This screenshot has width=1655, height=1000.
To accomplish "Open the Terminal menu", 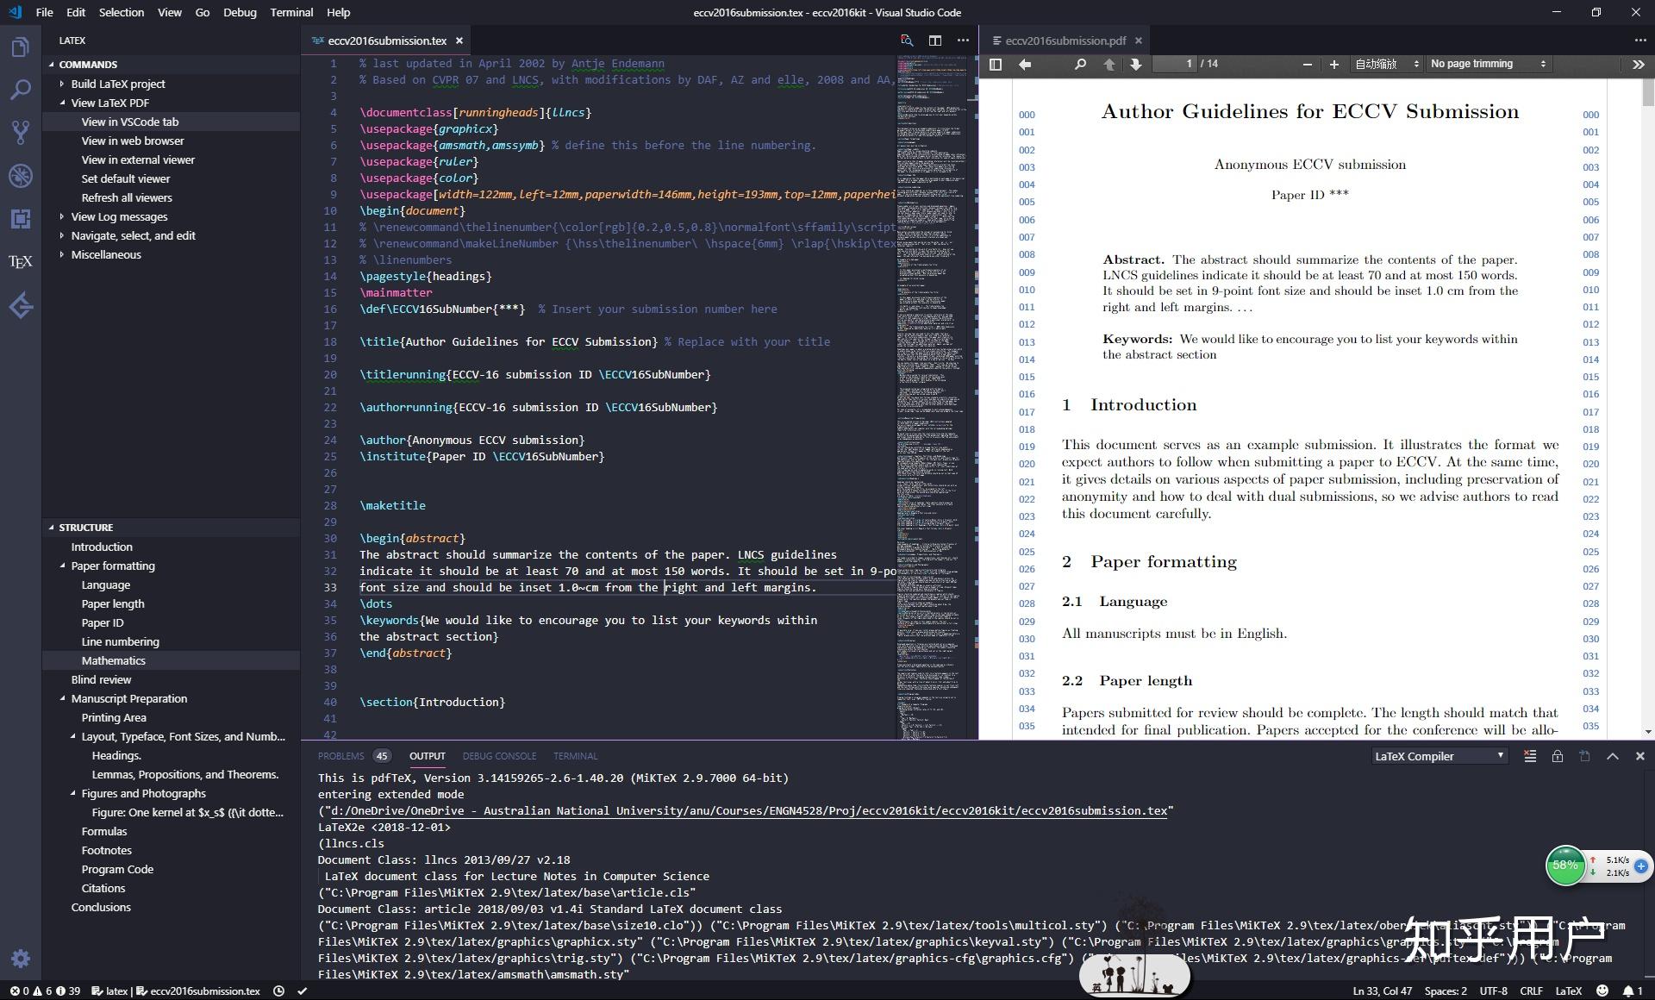I will (x=291, y=12).
